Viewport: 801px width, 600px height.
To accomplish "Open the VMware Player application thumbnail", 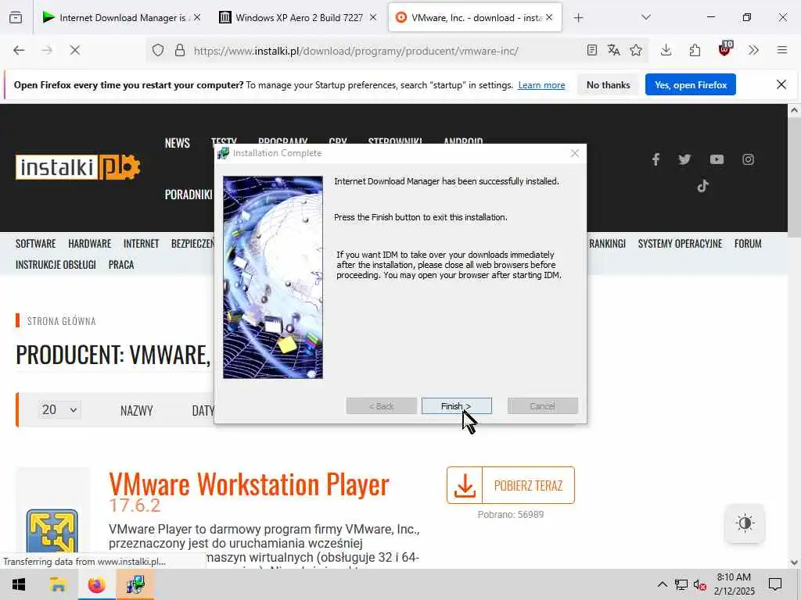I will (52, 530).
